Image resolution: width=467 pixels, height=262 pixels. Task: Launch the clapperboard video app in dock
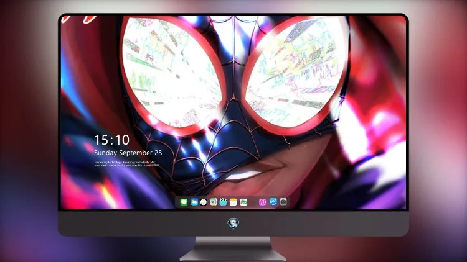tap(223, 202)
